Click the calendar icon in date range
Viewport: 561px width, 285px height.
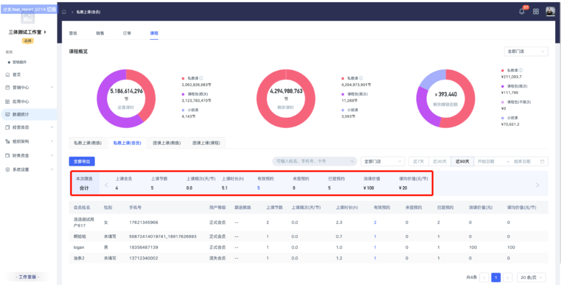(542, 161)
